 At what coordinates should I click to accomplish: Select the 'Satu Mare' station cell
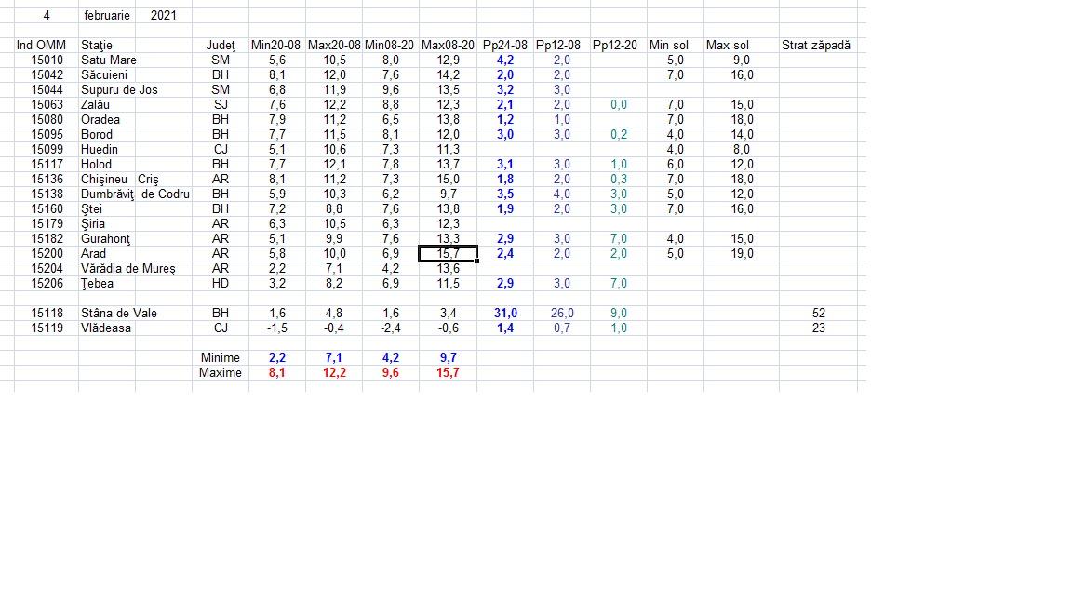point(107,60)
